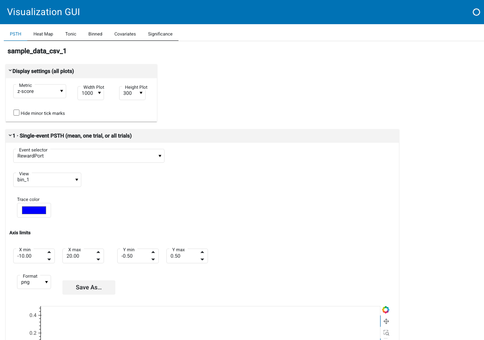Click the Save As… button
This screenshot has height=340, width=484.
click(x=89, y=287)
